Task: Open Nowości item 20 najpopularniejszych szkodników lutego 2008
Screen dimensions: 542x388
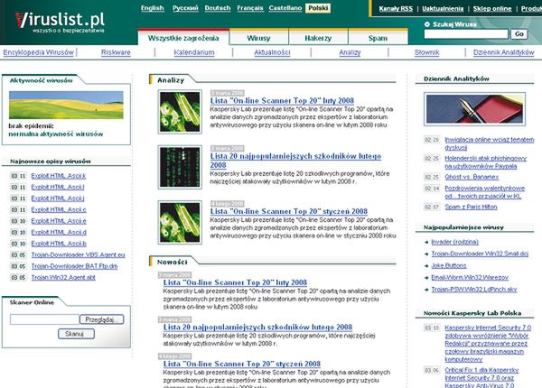Action: point(257,327)
